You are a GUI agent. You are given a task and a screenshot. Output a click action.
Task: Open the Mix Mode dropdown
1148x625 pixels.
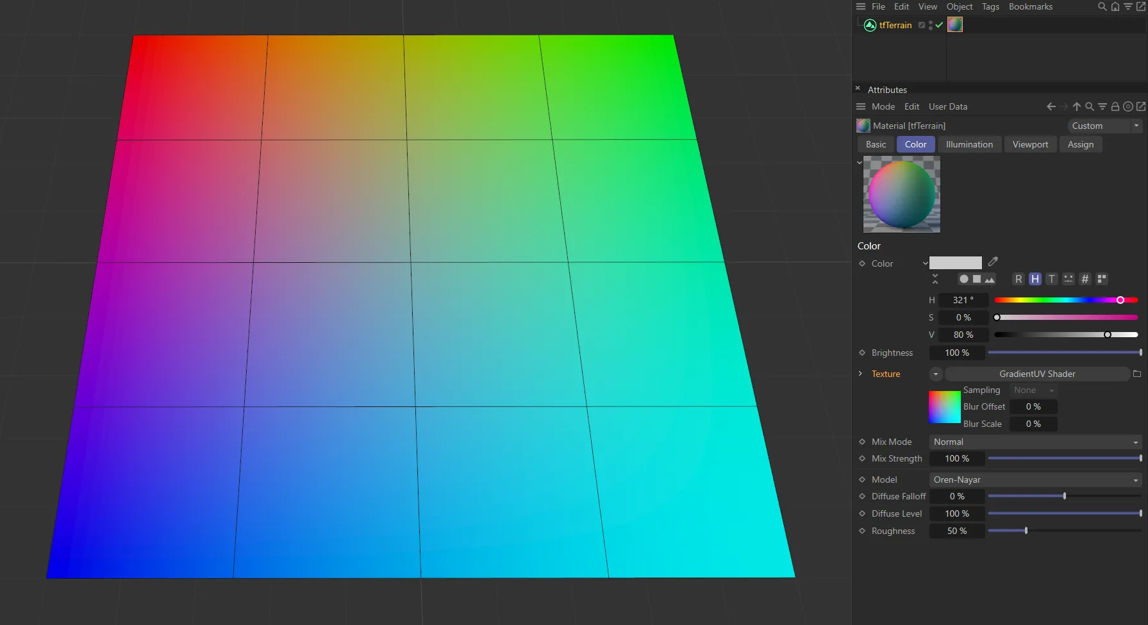(x=1035, y=442)
